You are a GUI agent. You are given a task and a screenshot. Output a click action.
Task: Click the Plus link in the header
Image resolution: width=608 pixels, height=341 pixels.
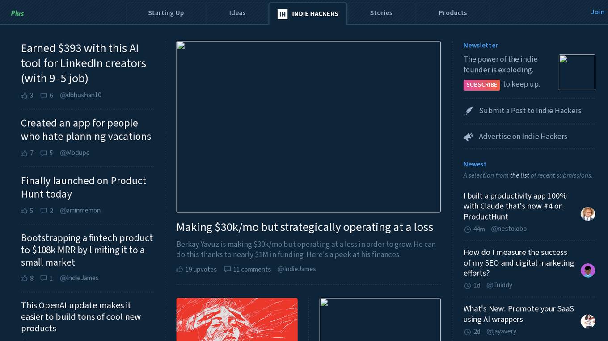[17, 13]
